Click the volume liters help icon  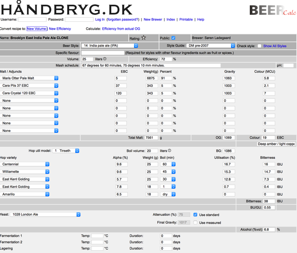pyautogui.click(x=105, y=59)
